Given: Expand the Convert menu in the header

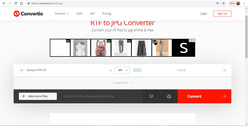Looking at the screenshot, I should point(62,14).
